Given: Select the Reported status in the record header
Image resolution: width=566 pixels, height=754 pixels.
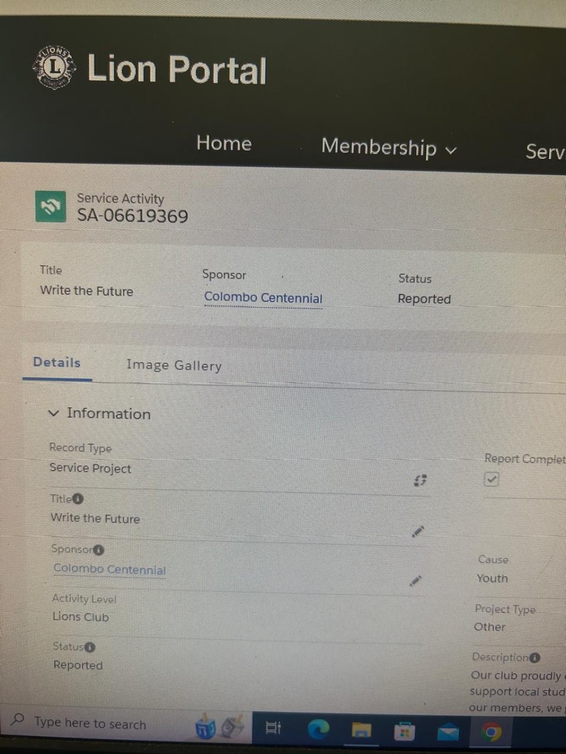Looking at the screenshot, I should (424, 299).
